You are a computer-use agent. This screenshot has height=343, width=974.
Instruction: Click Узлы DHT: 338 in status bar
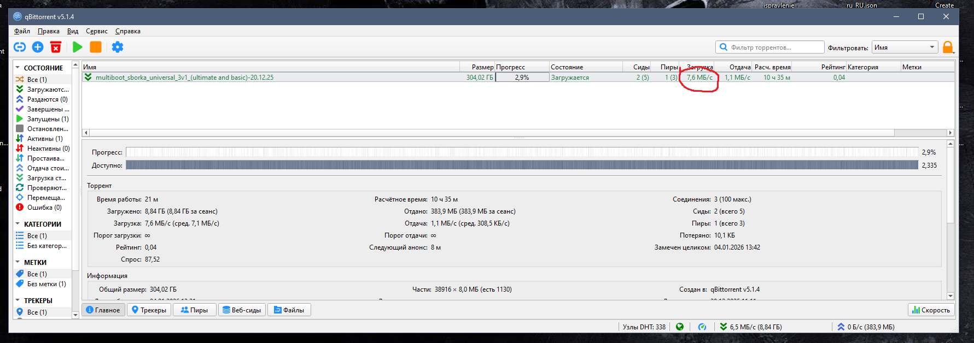pyautogui.click(x=644, y=327)
